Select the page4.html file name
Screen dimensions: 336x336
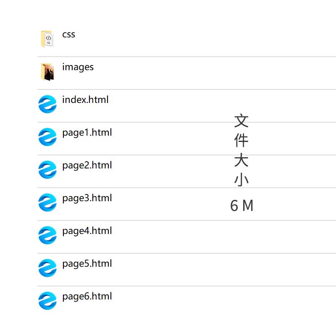coord(87,231)
